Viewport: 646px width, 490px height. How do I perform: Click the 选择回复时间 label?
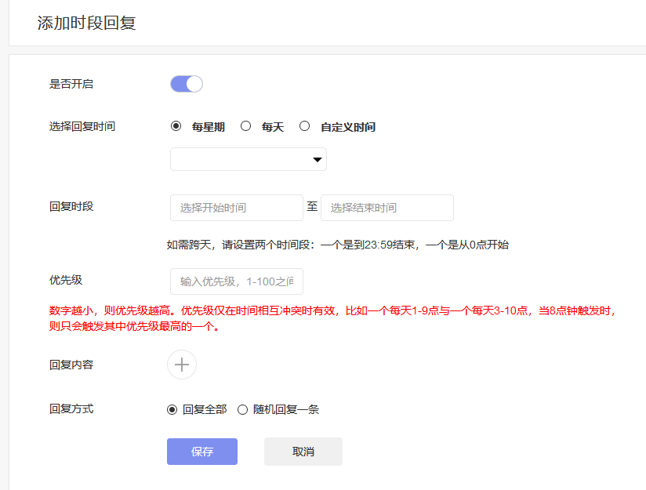coord(82,126)
